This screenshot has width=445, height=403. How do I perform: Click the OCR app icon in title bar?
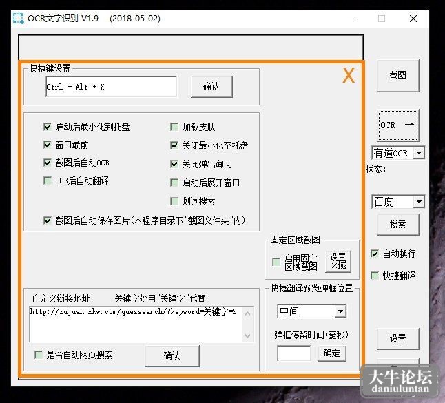point(18,19)
